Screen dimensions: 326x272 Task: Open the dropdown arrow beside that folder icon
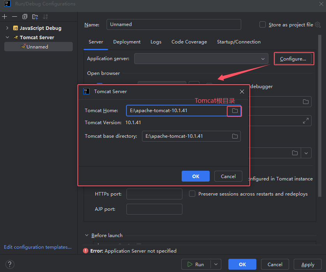click(x=306, y=153)
